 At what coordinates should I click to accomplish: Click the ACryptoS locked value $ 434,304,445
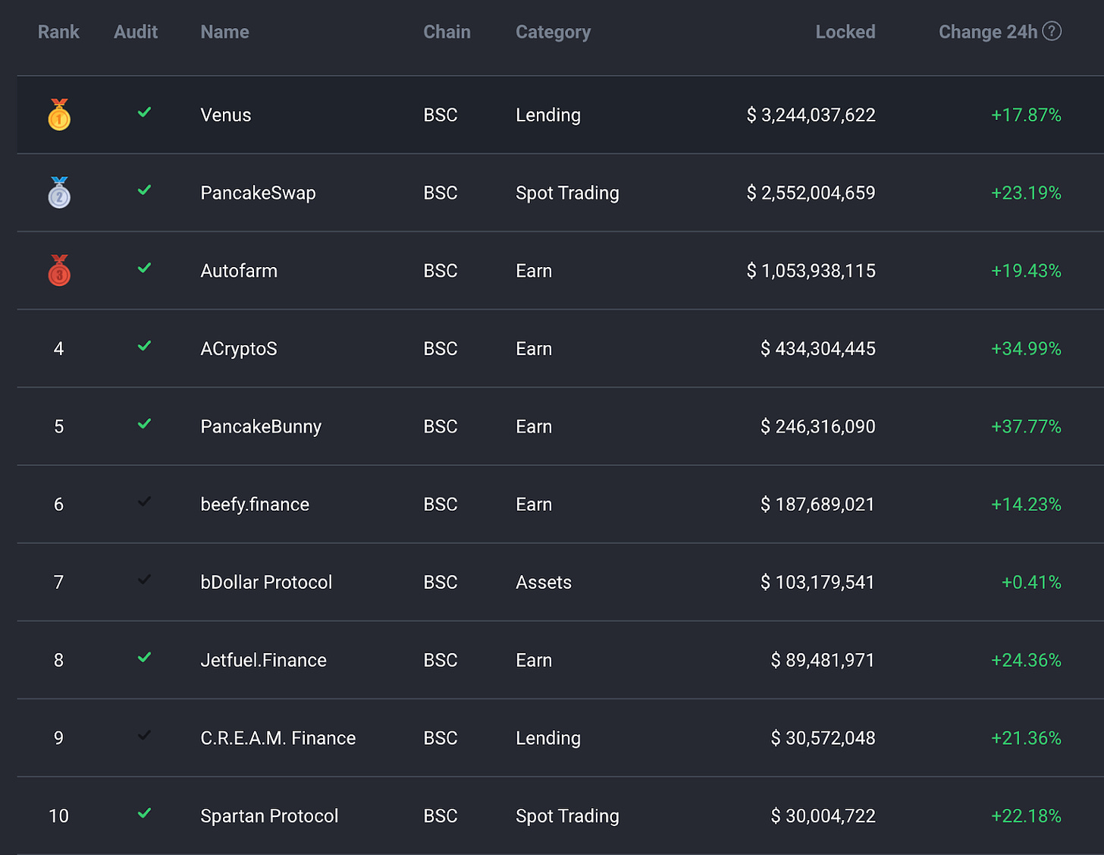click(818, 349)
